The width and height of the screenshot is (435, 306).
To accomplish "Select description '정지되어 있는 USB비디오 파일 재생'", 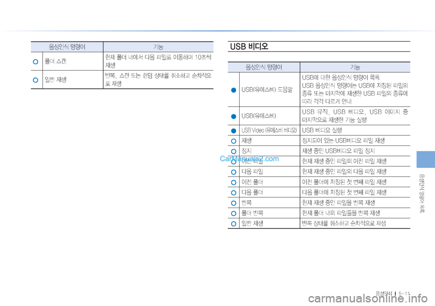I will pos(343,141).
